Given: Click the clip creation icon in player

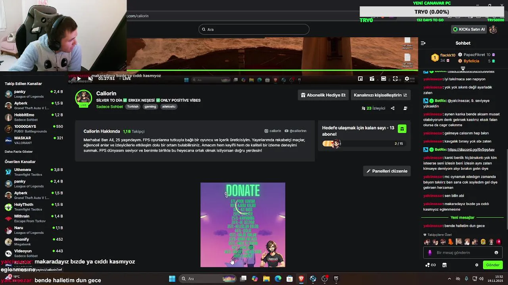Looking at the screenshot, I should coord(372,79).
